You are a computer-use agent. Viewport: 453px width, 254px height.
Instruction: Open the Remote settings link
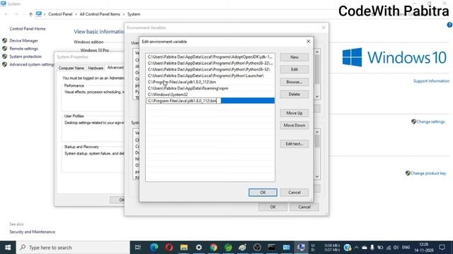(x=23, y=49)
